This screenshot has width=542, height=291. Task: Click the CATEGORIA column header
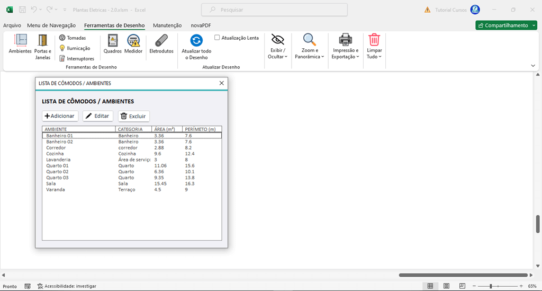[x=133, y=129]
